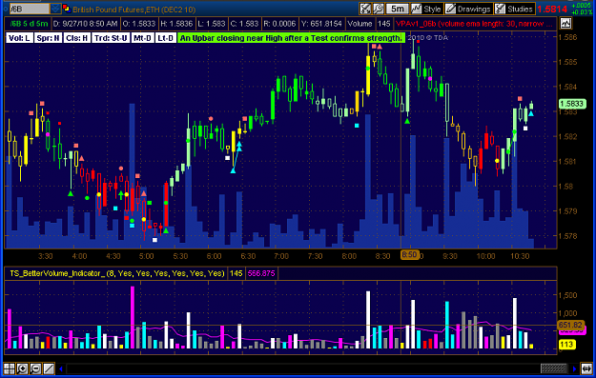Click the yellow 113 volume bubble
The width and height of the screenshot is (596, 378).
(566, 345)
